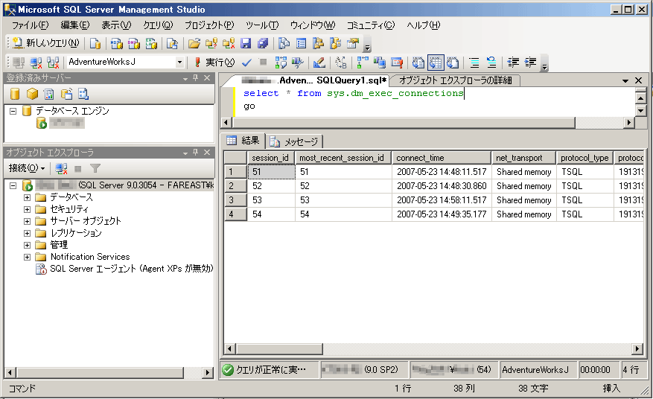Image resolution: width=653 pixels, height=399 pixels.
Task: Select row header number 3 in results
Action: (236, 200)
